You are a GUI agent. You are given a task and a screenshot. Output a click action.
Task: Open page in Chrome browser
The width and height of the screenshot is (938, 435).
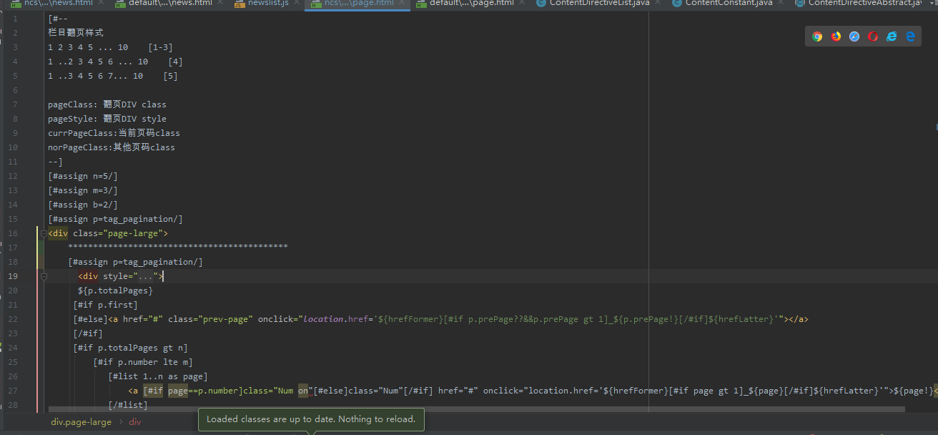click(817, 36)
